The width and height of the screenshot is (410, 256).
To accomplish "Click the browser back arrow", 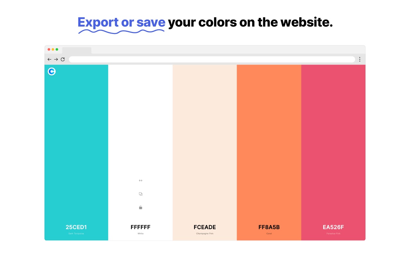I will 49,59.
